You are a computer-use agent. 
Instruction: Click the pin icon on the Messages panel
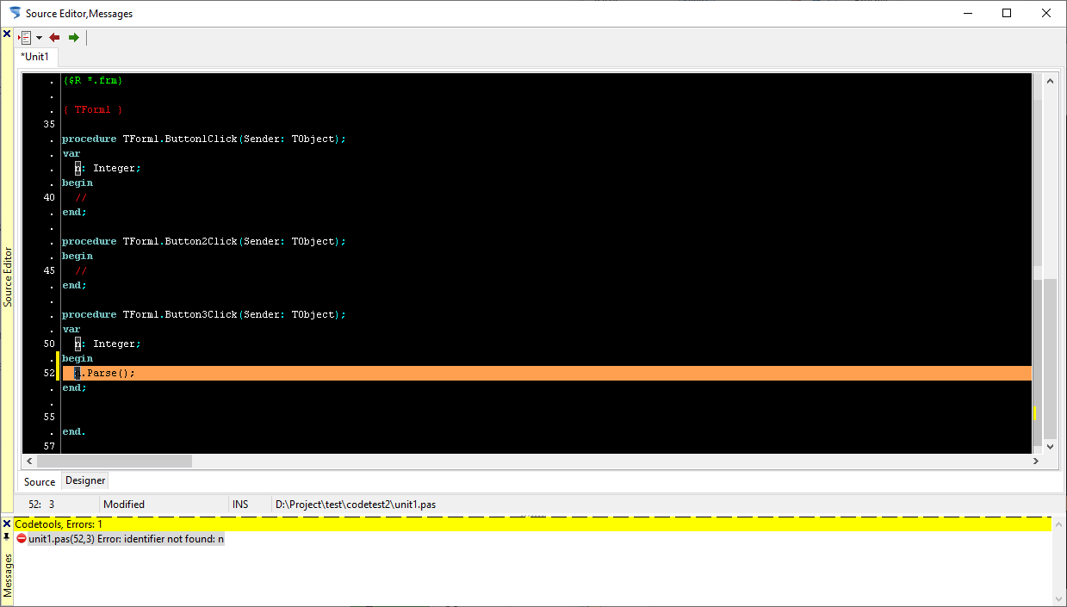click(x=7, y=536)
